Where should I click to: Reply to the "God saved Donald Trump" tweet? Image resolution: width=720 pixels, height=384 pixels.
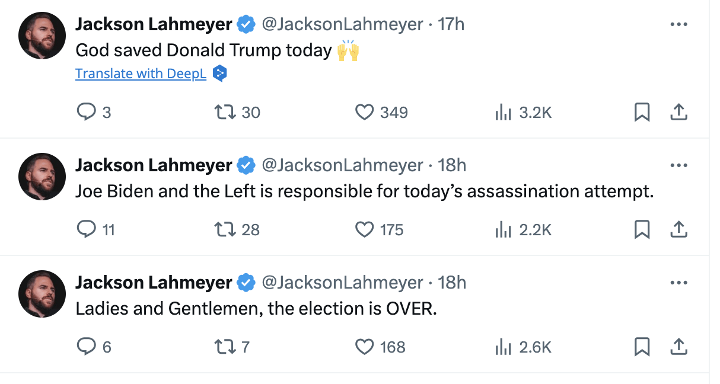(87, 112)
